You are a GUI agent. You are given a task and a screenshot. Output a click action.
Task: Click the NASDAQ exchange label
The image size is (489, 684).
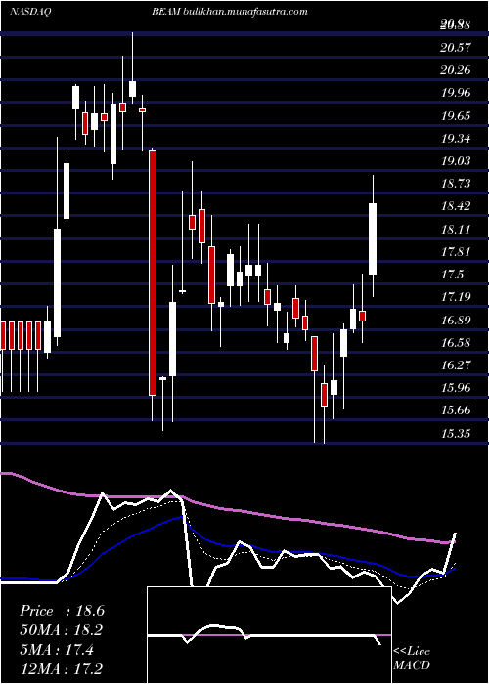pyautogui.click(x=29, y=12)
